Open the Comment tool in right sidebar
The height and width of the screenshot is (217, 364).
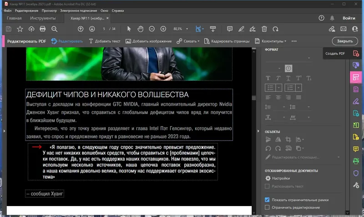(356, 149)
